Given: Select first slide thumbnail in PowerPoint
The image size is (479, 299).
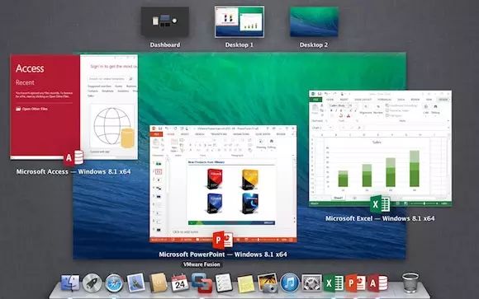Looking at the screenshot, I should point(159,164).
